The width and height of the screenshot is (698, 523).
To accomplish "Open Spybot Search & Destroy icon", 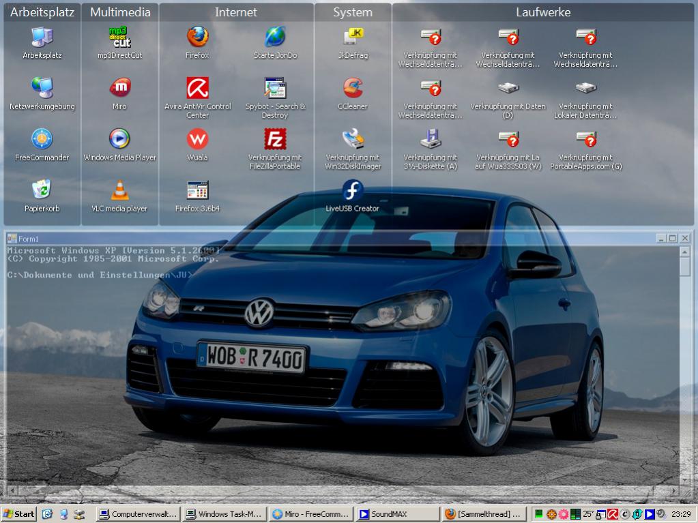I will point(275,88).
